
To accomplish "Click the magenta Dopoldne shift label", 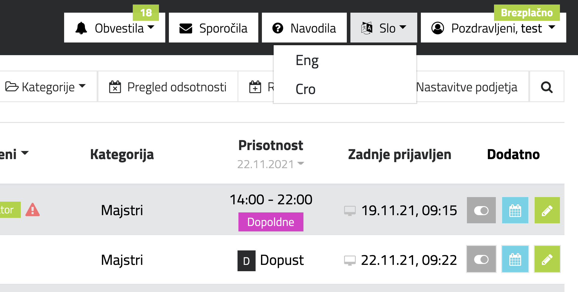I will 271,222.
